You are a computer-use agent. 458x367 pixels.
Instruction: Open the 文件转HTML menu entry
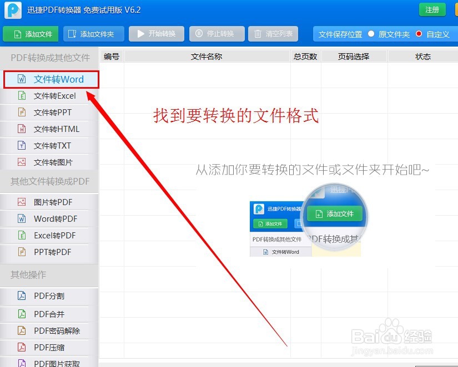(x=49, y=129)
